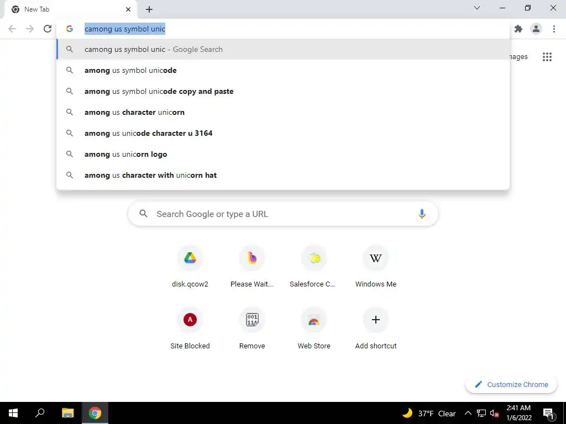Show hidden system tray icons
566x424 pixels.
(468, 413)
